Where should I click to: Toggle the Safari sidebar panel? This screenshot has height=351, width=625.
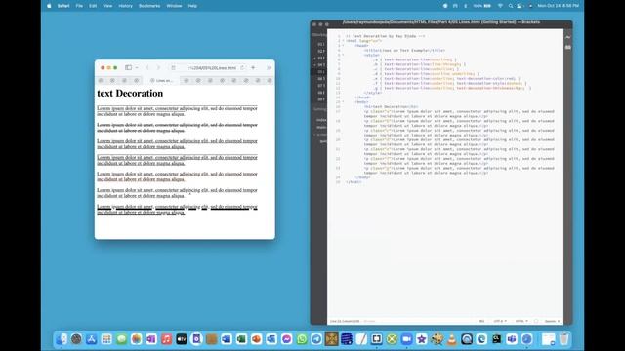tap(128, 67)
